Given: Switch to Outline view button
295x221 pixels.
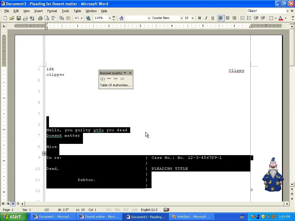Looking at the screenshot, I should coord(18,204).
